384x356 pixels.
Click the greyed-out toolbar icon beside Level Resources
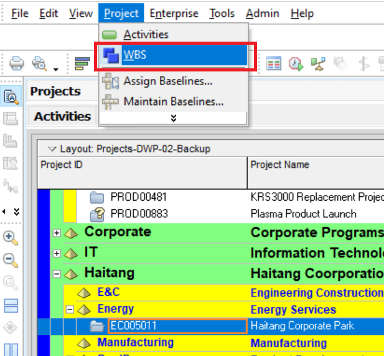341,64
